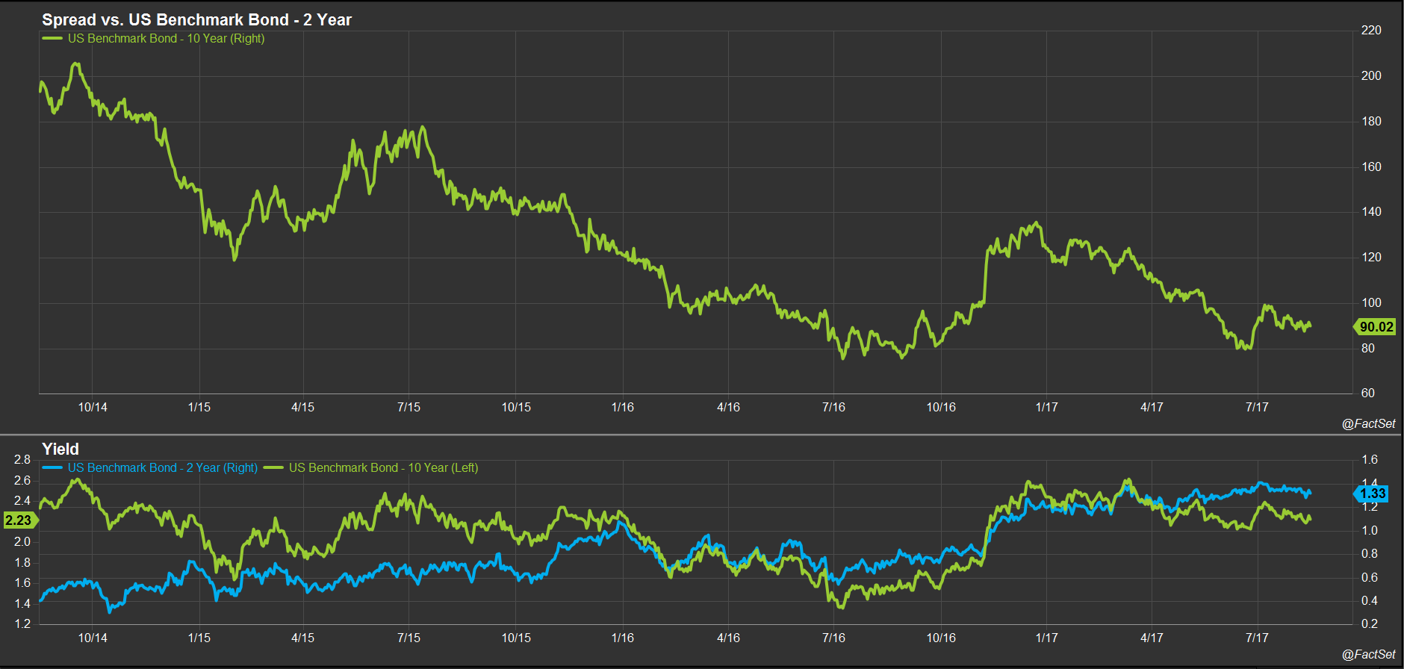
Task: Click the 'Yield' chart title
Action: 60,449
